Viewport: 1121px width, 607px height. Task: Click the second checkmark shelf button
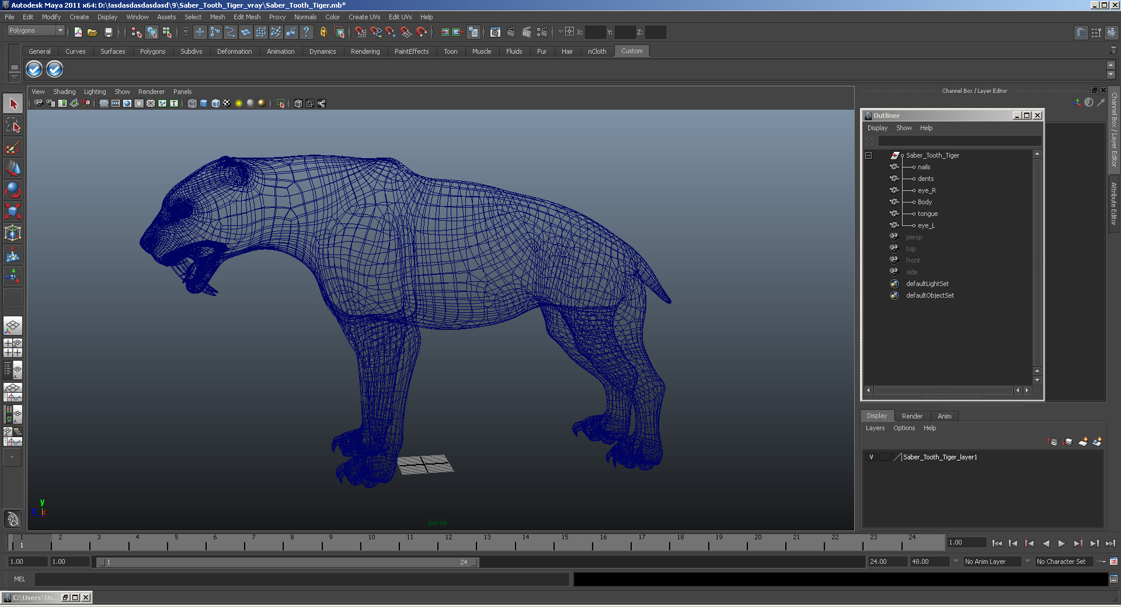pyautogui.click(x=55, y=69)
